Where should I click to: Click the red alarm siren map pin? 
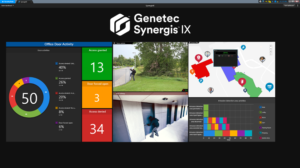tap(198, 58)
